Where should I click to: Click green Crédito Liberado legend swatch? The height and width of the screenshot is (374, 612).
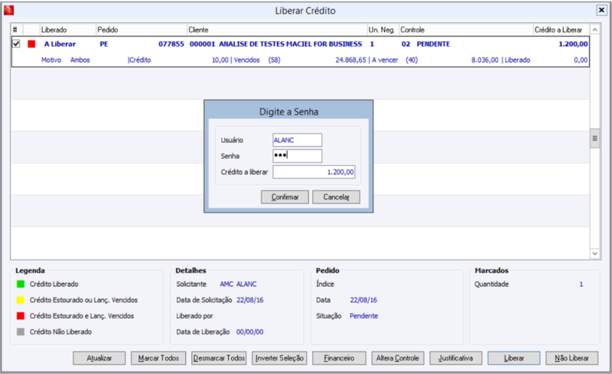click(21, 285)
